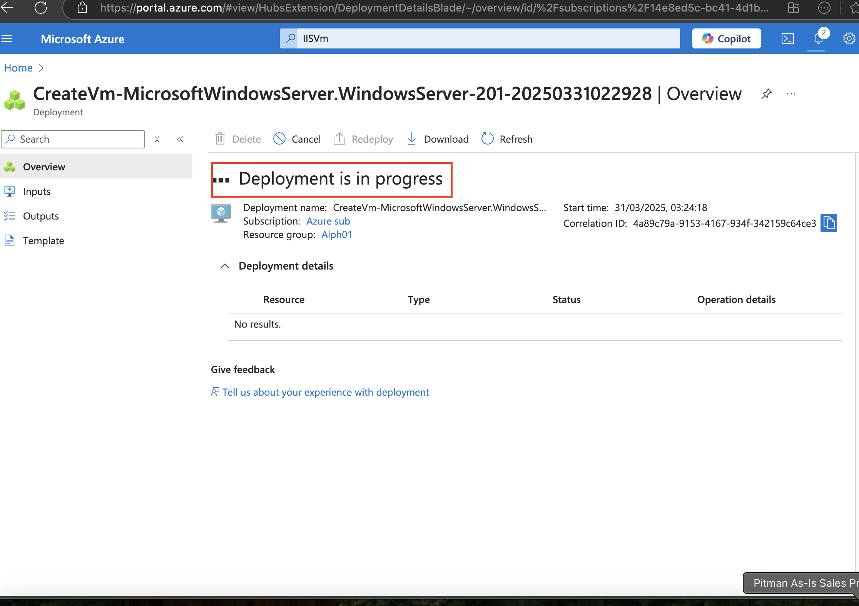Click Microsoft Azure logo text
Viewport: 859px width, 606px height.
[x=83, y=39]
